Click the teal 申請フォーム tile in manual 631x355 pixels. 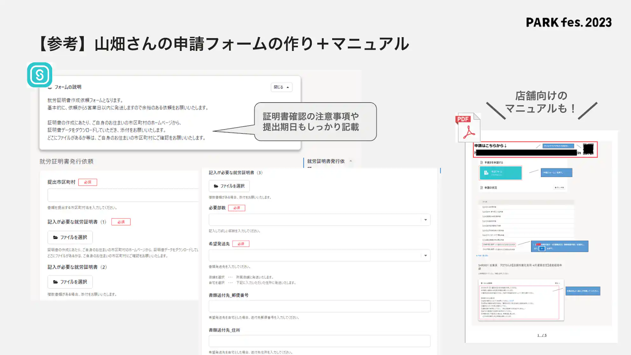click(x=501, y=173)
